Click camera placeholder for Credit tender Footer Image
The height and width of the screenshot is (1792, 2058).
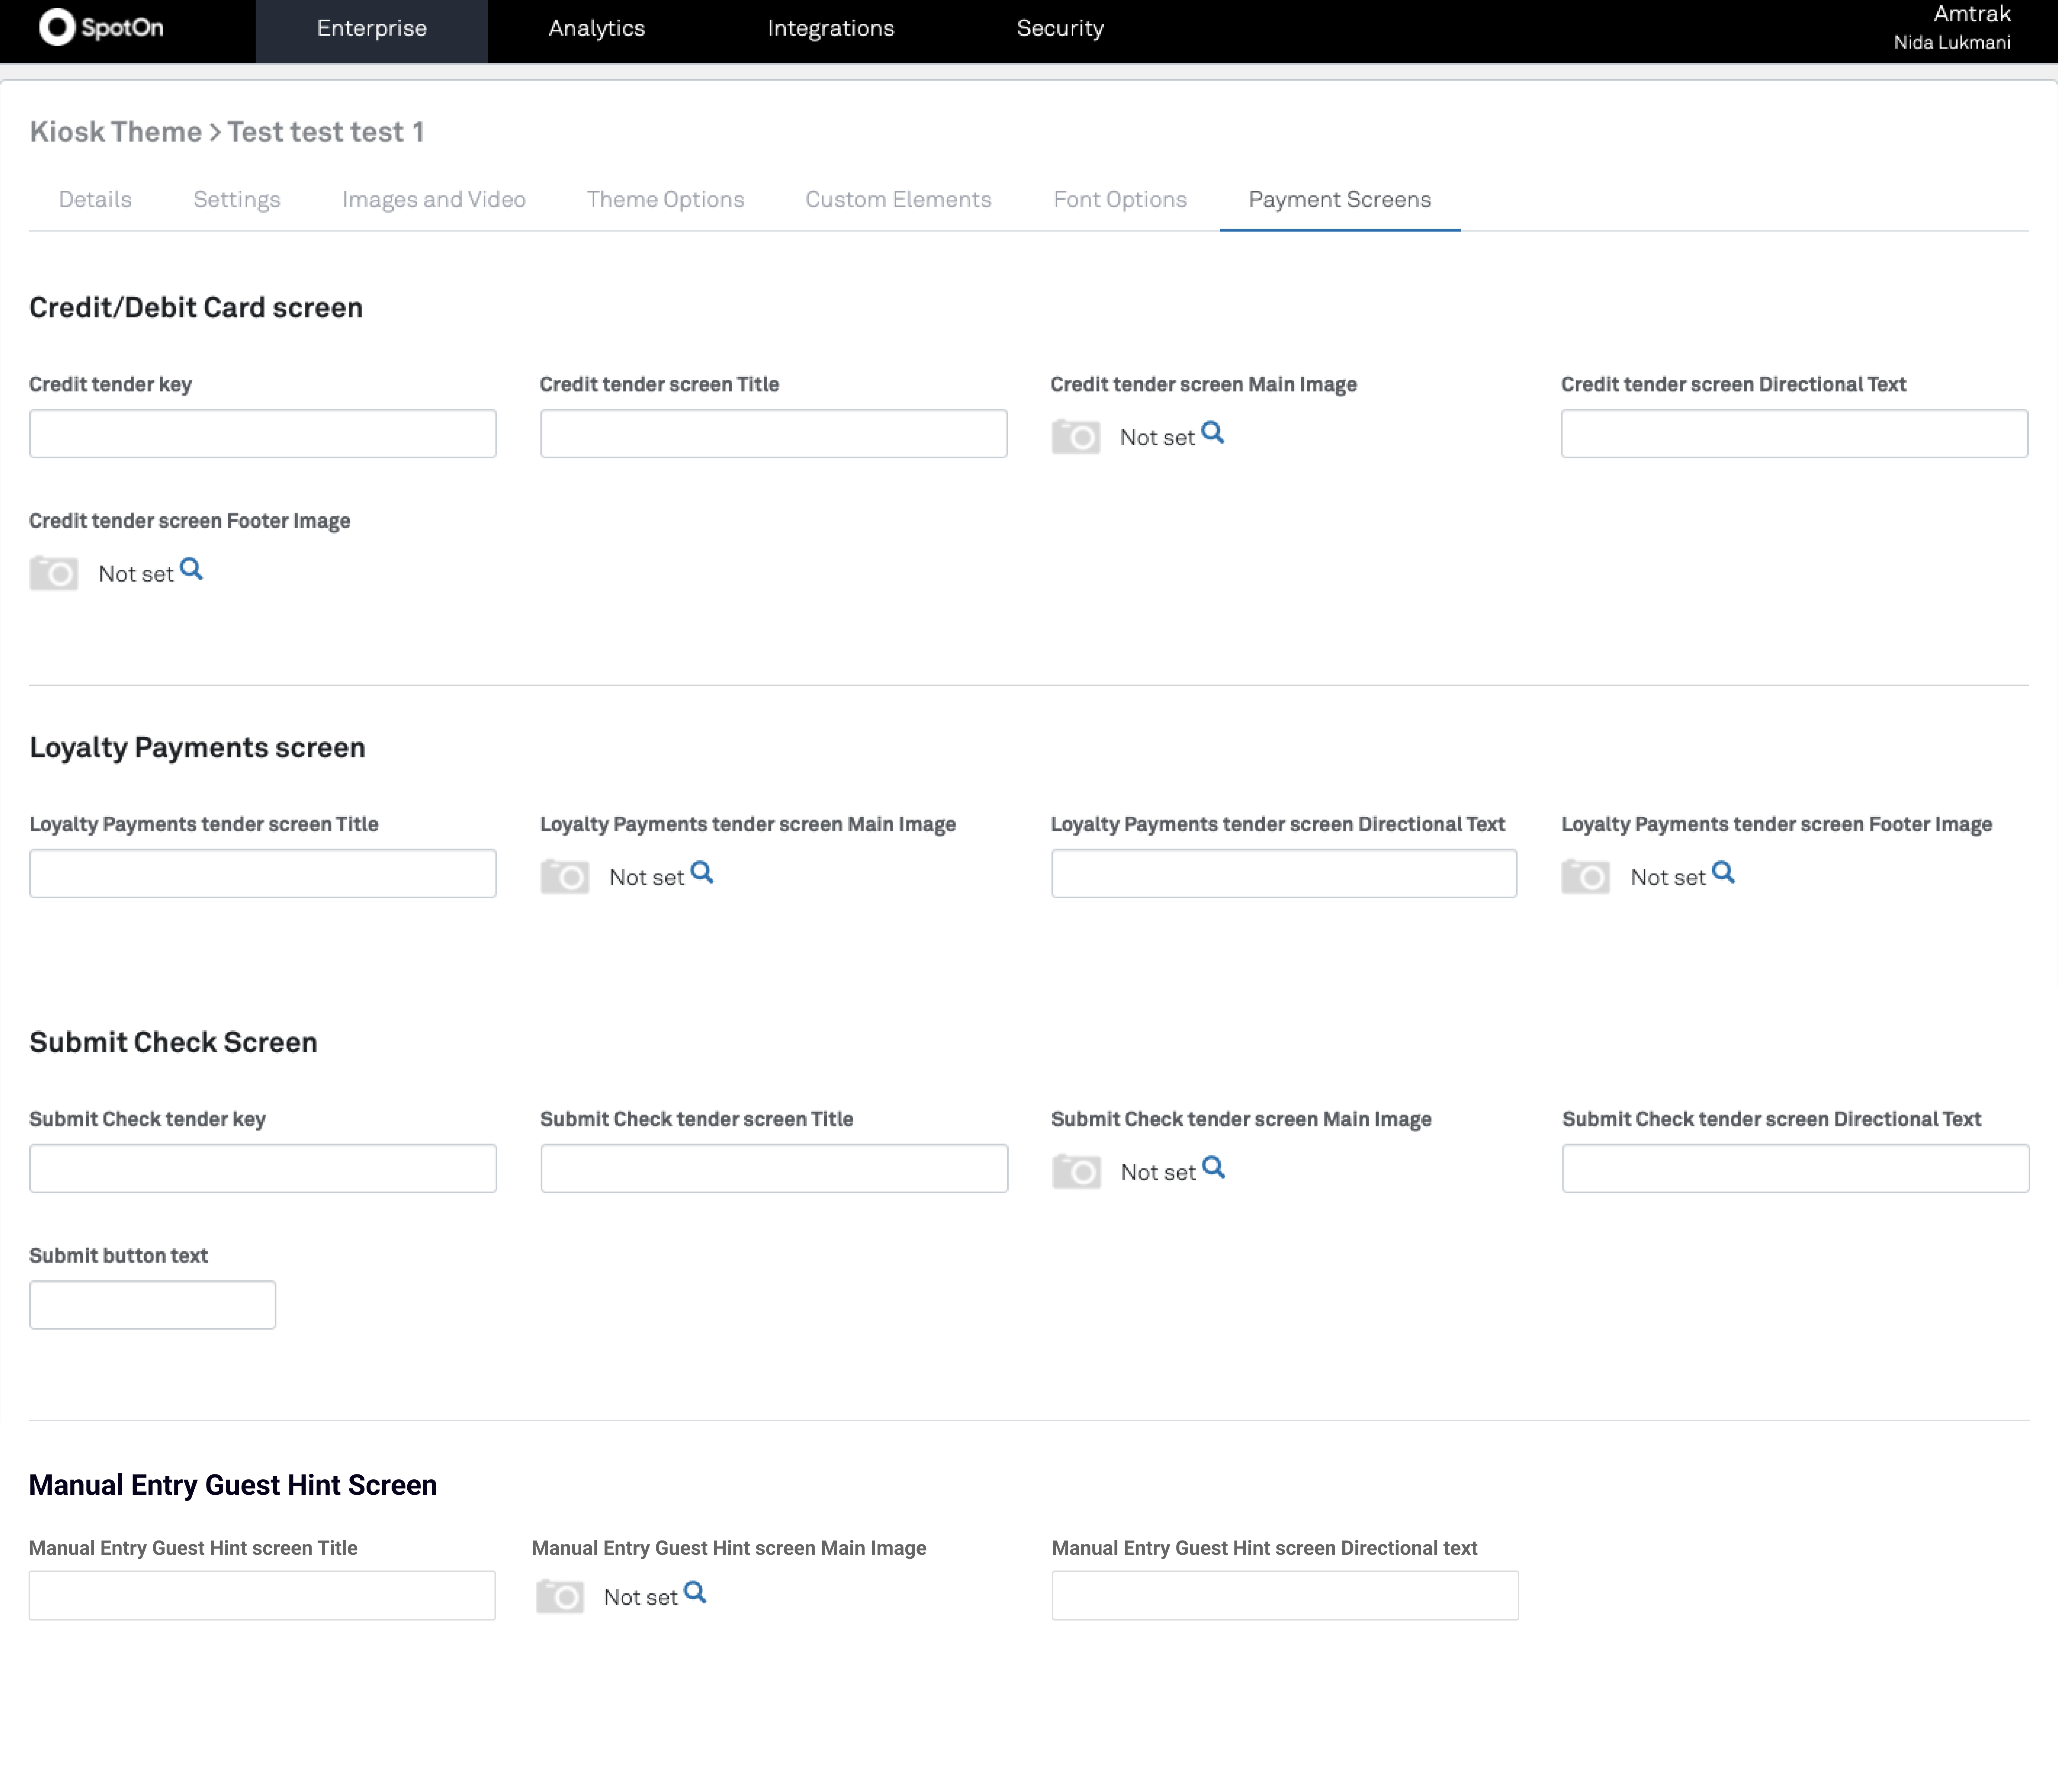point(54,573)
